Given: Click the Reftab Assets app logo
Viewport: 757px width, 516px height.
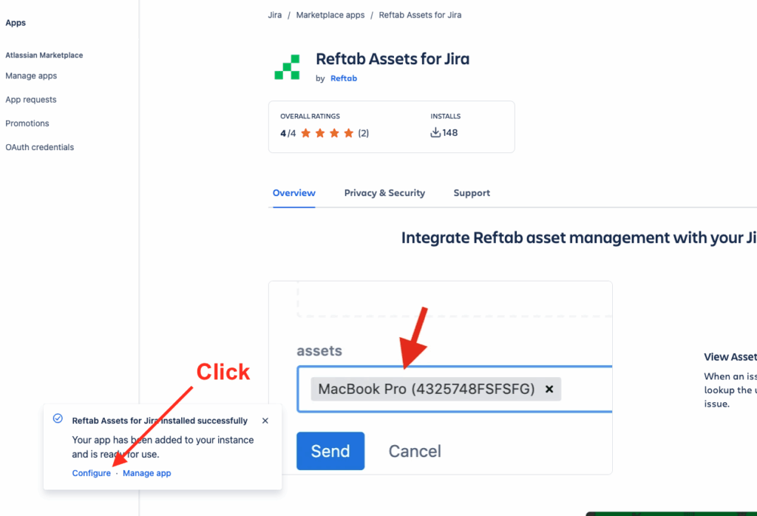Looking at the screenshot, I should tap(288, 67).
